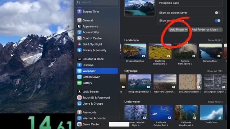The image size is (230, 129).
Task: Click the green Battery icon
Action: pos(79,83)
